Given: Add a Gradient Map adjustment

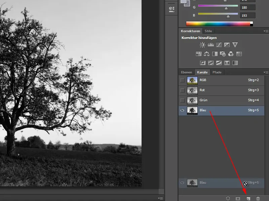Looking at the screenshot, I should coord(235,63).
